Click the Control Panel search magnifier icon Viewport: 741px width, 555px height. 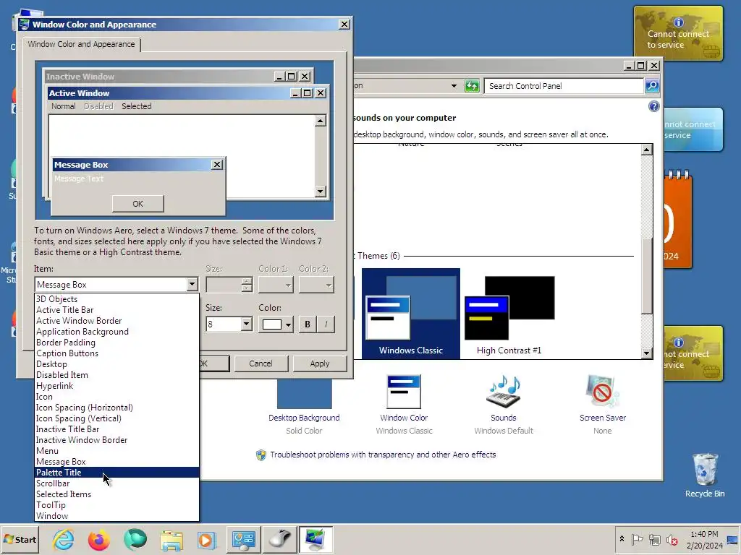652,86
